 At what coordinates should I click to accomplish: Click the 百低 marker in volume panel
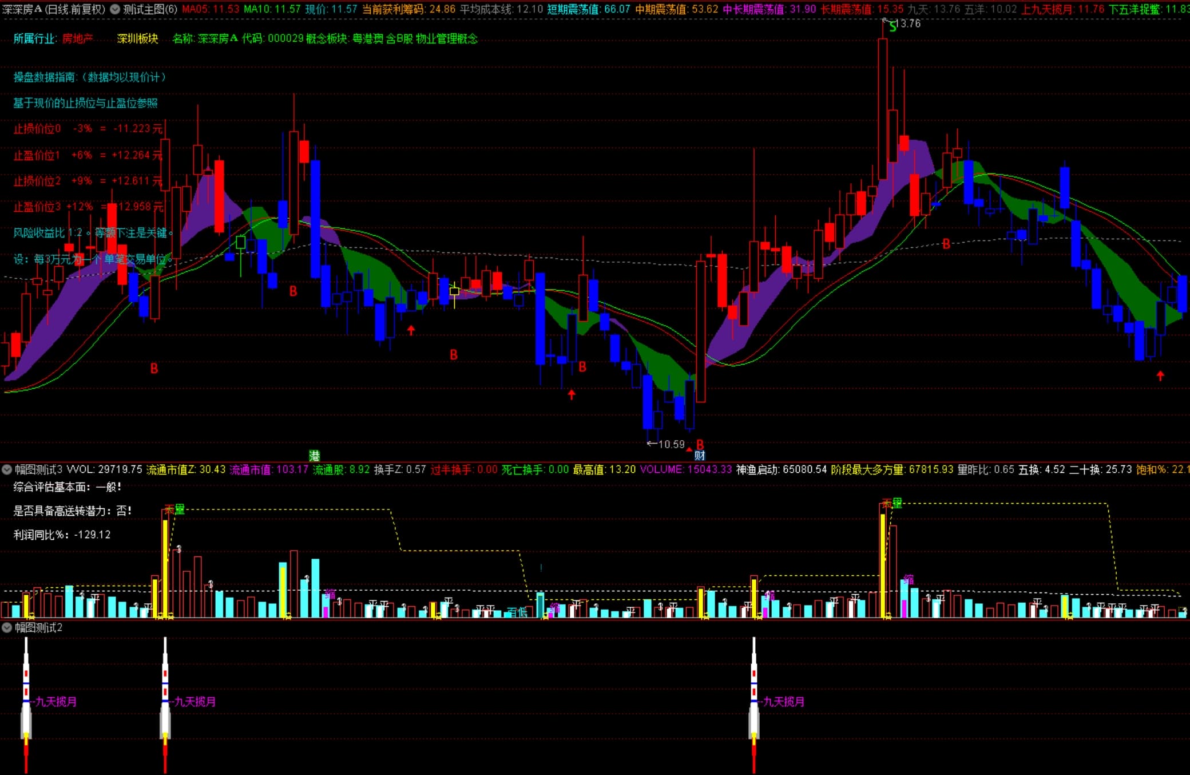(x=517, y=612)
